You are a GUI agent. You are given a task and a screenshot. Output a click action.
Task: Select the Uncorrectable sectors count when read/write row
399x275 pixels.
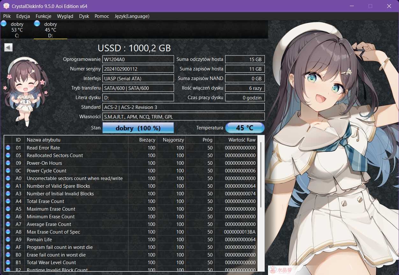coord(131,178)
